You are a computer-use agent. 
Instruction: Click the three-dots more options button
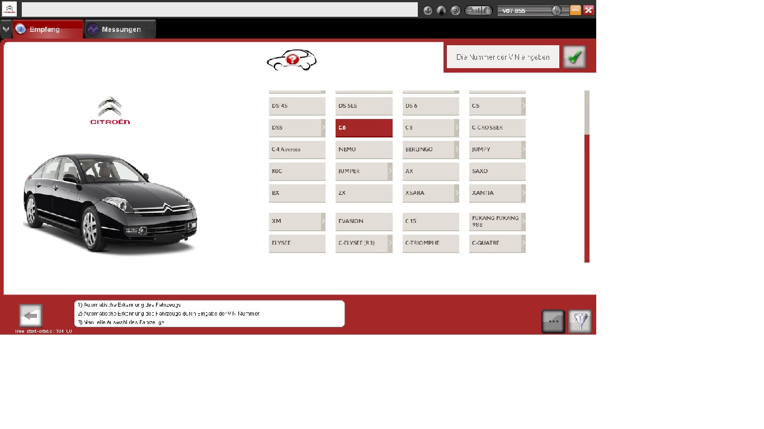553,321
